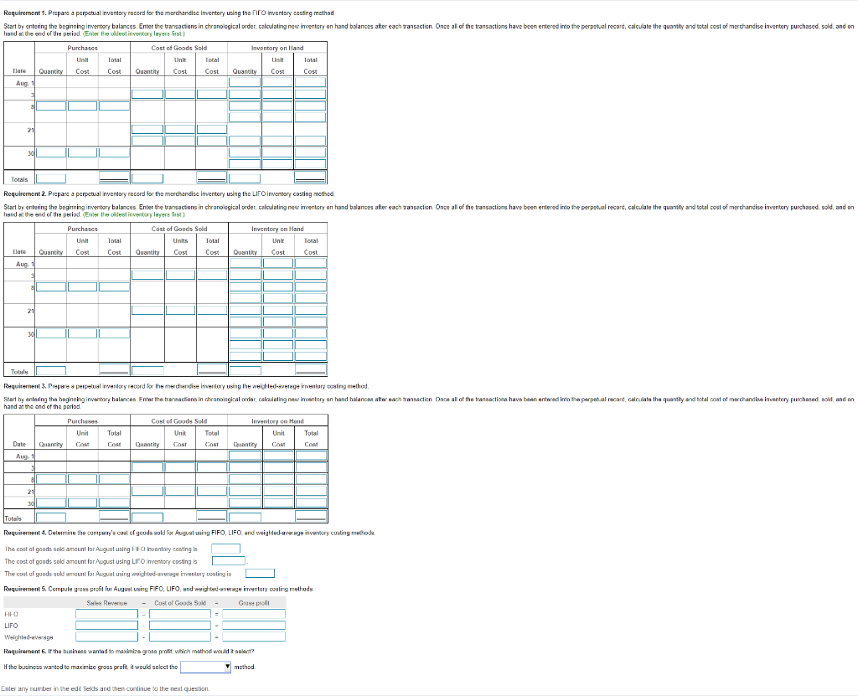The image size is (858, 696).
Task: Select Requirement 1 Totals inventory total cost field
Action: 310,178
